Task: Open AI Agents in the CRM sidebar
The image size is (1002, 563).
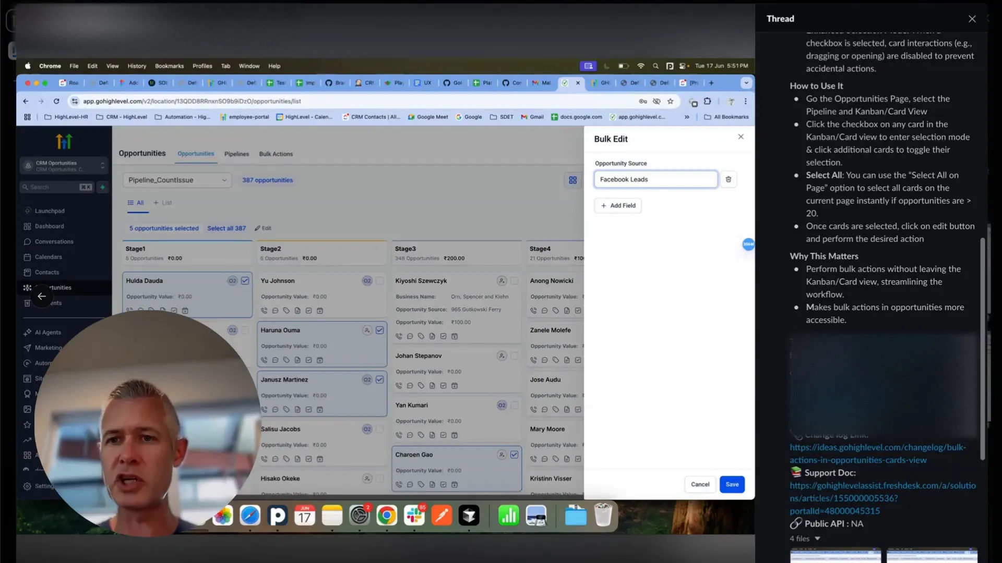Action: click(47, 333)
